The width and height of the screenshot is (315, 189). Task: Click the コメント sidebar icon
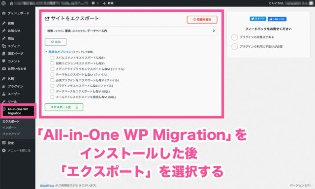pos(3,61)
